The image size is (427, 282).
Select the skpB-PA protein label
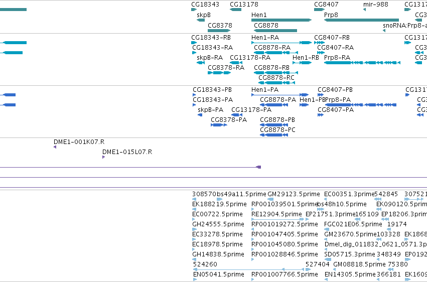pyautogui.click(x=211, y=110)
